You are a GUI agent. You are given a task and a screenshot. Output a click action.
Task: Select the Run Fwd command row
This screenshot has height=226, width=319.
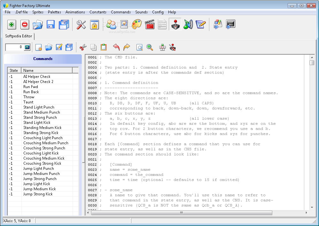pos(43,87)
